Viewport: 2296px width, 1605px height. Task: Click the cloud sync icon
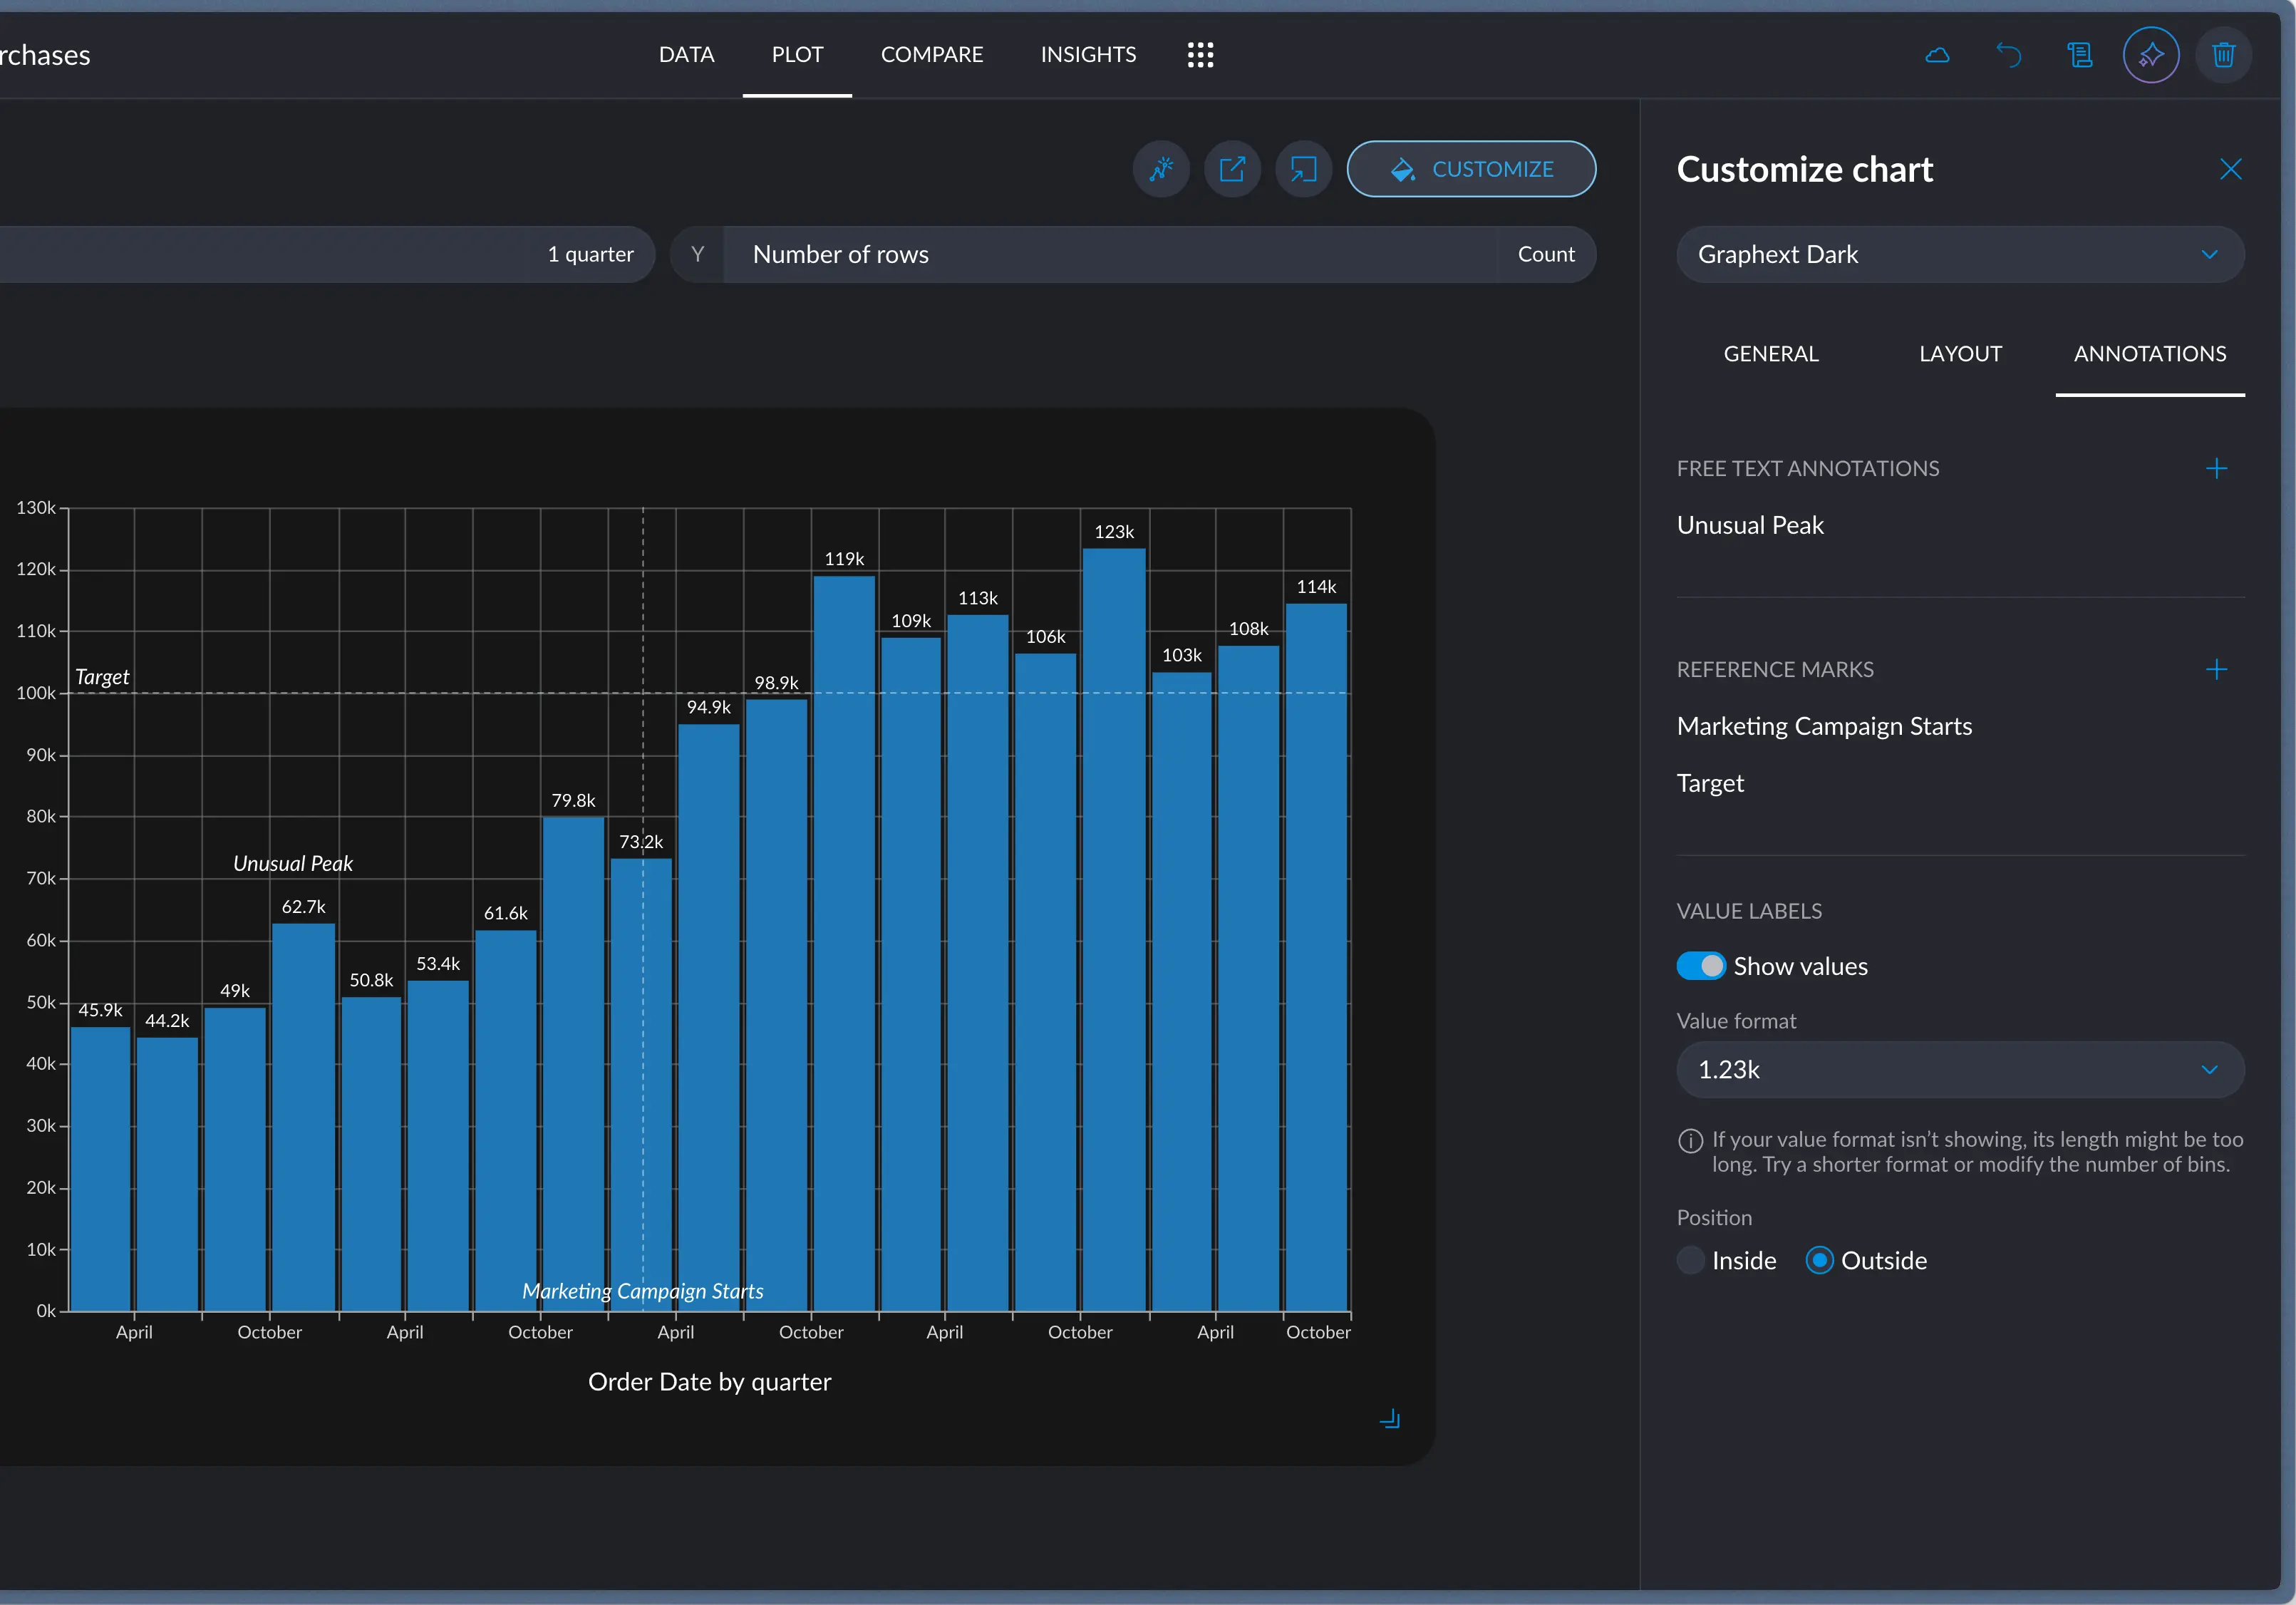click(x=1937, y=55)
